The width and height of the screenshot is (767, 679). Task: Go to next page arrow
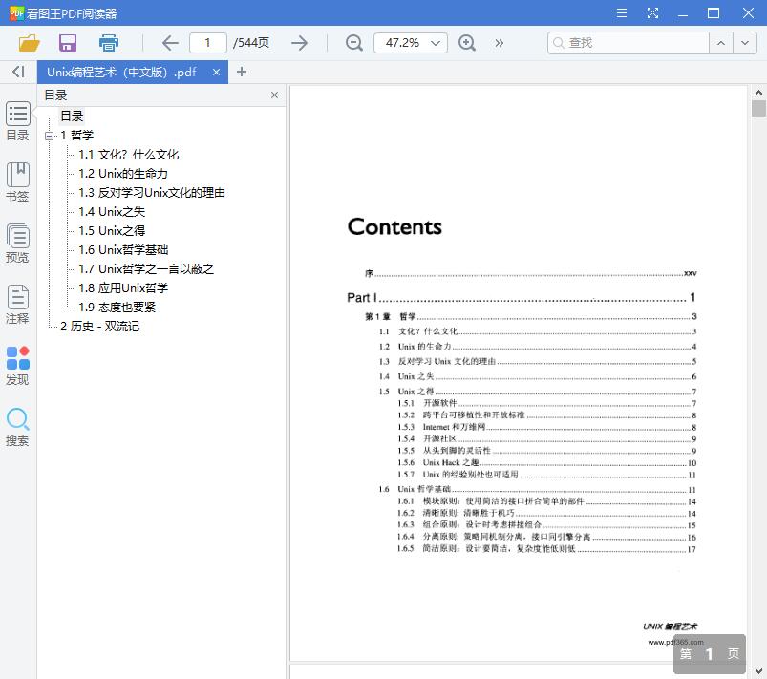click(x=299, y=43)
